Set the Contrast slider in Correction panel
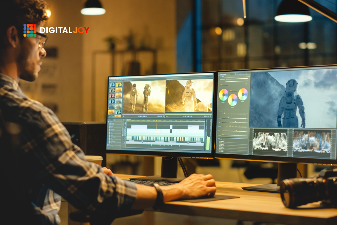Viewport: 337px width, 225px height. [x=234, y=114]
